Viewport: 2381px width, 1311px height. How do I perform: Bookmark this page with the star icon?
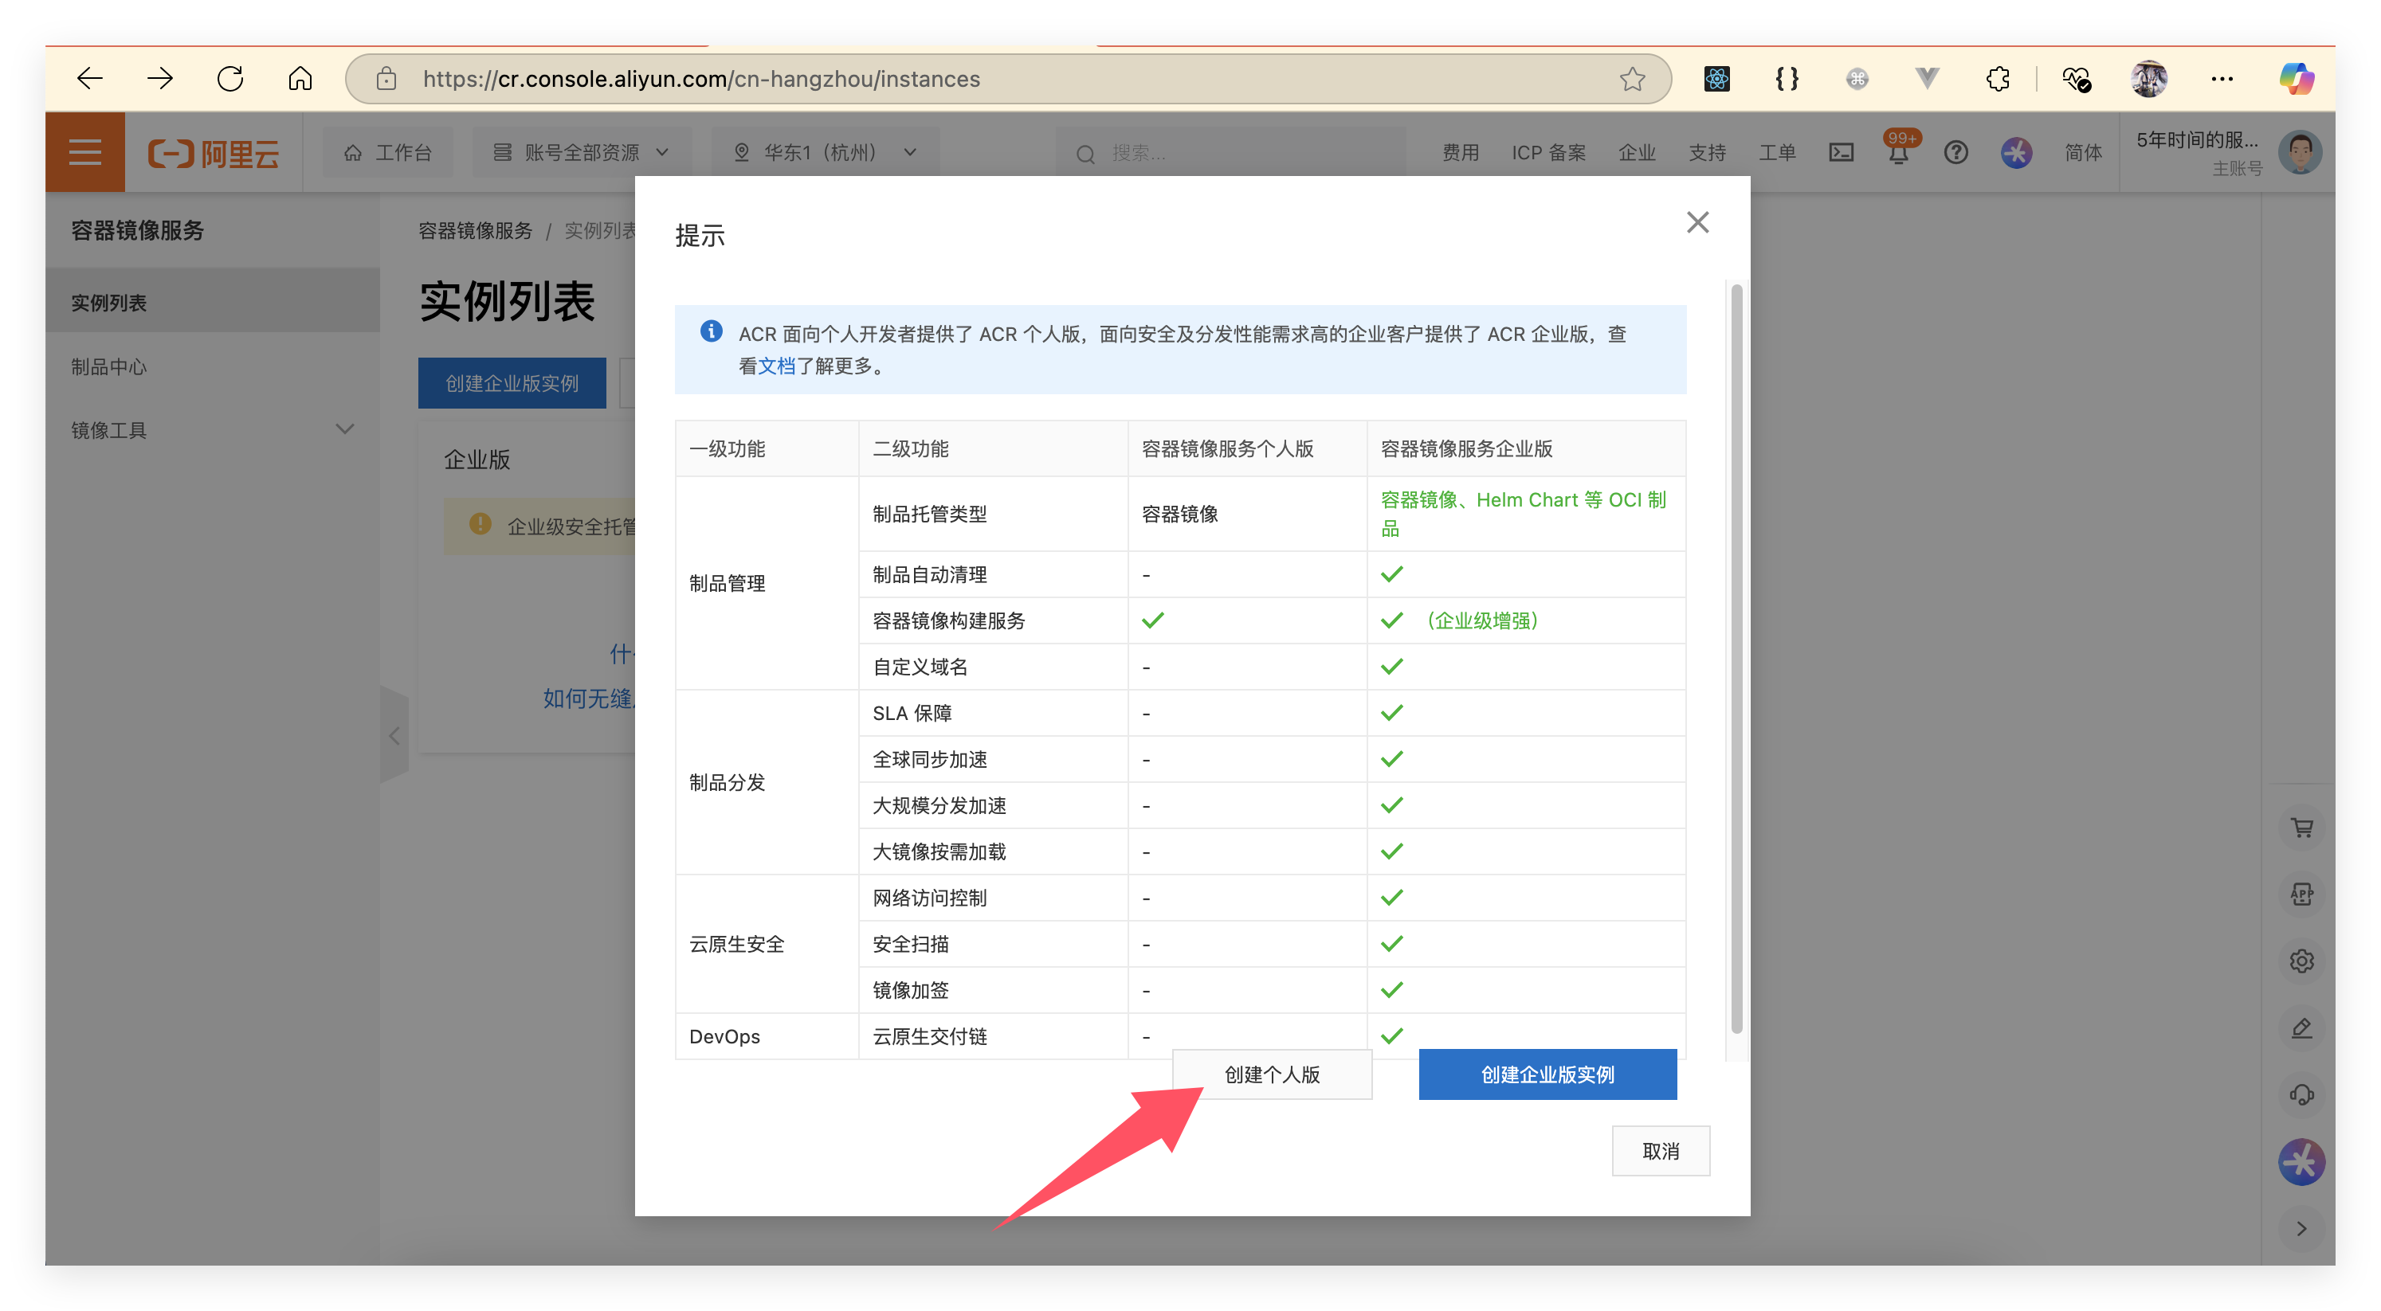(1632, 79)
